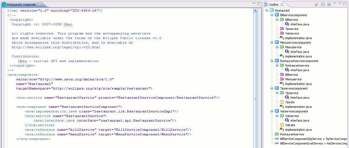Click interface.java icon under Tipservicecomponent's Tipservice
This screenshot has height=148, width=349.
pos(287,98)
